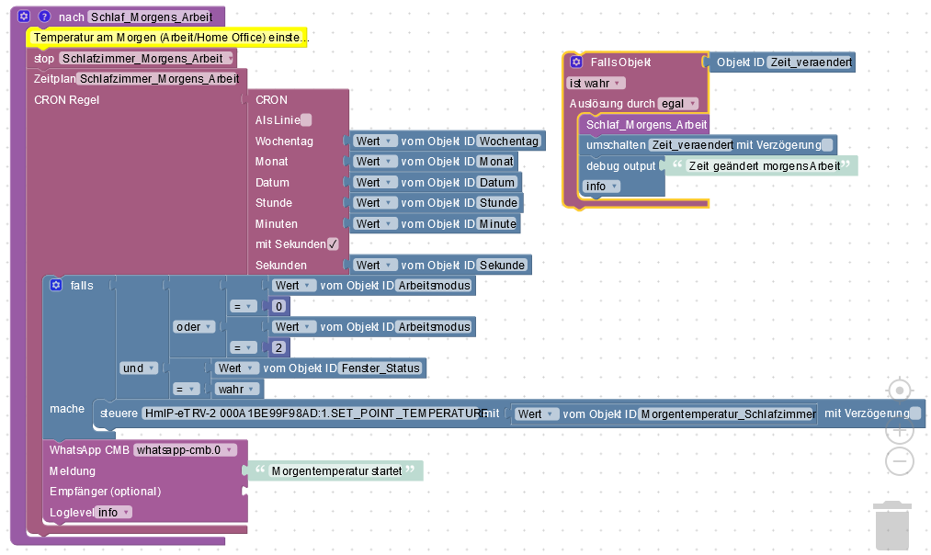Select object ID Wochentag field
931x555 pixels.
(509, 142)
